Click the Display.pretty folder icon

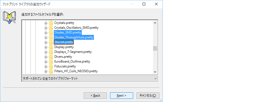click(51, 47)
